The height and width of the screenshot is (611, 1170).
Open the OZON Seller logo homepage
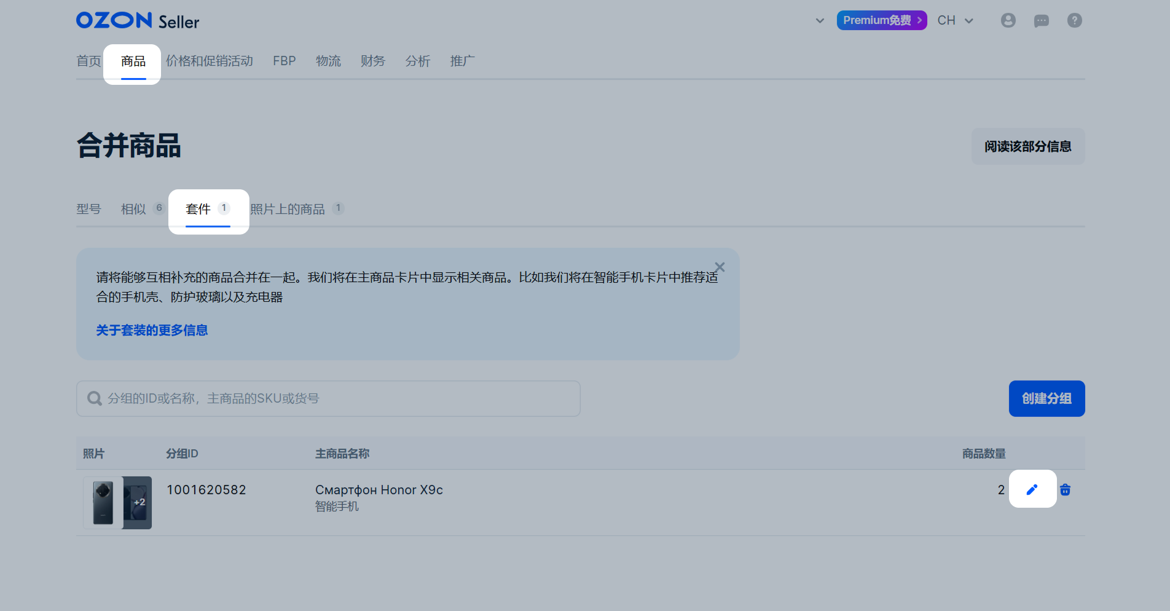138,21
